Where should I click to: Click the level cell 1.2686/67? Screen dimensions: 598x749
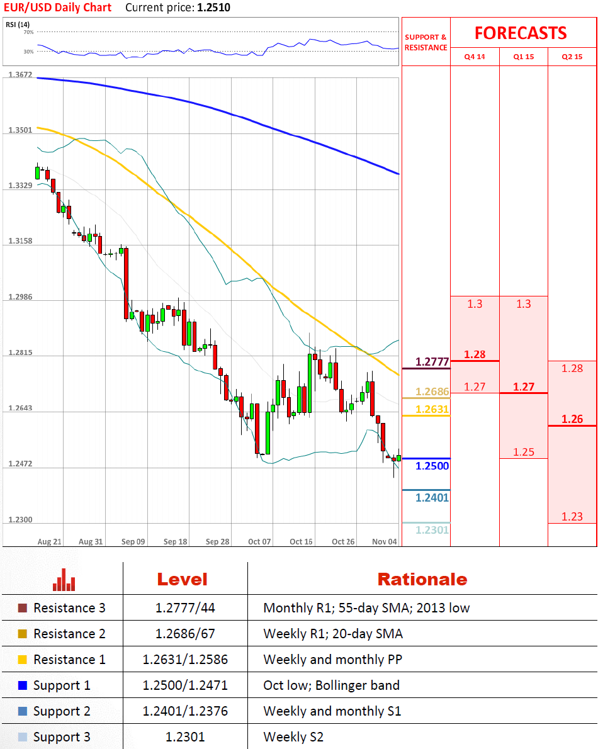[x=185, y=634]
